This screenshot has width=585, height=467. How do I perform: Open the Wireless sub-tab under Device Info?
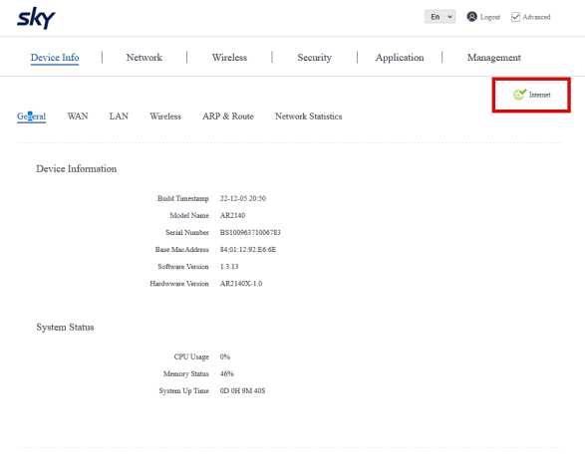point(165,117)
